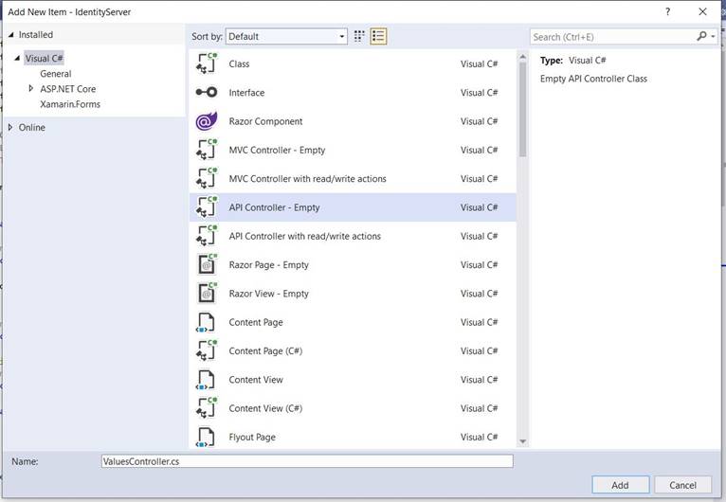Click the scrollbar down arrow
Image resolution: width=726 pixels, height=502 pixels.
point(523,441)
